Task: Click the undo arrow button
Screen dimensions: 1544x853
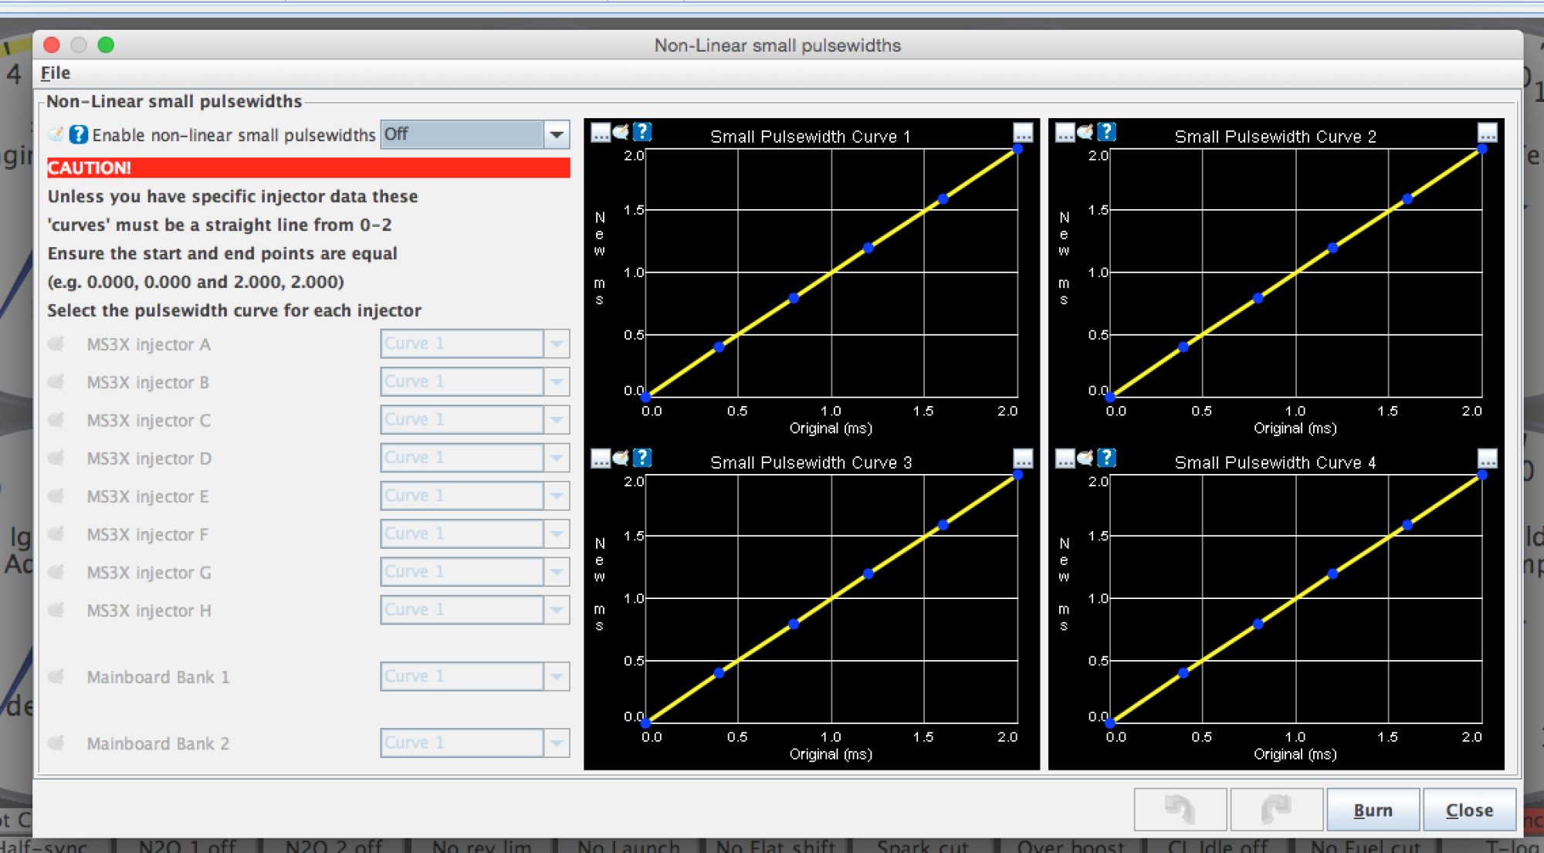Action: (1180, 809)
